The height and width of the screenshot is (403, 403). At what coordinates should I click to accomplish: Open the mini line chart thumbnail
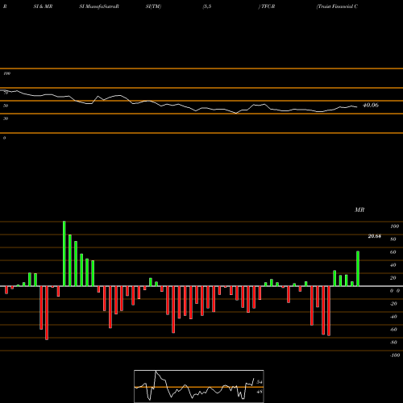click(199, 386)
